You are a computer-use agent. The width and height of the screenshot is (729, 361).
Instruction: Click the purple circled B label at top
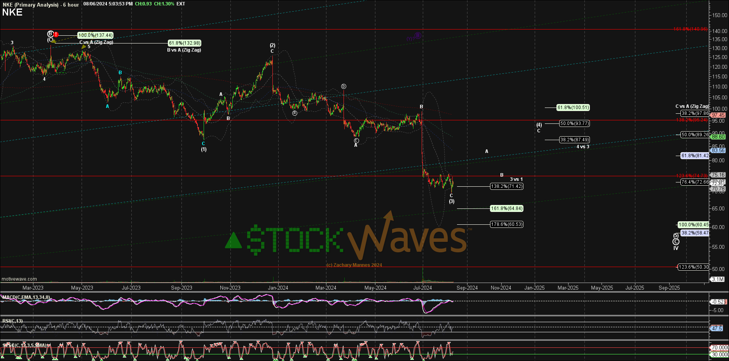pos(418,35)
